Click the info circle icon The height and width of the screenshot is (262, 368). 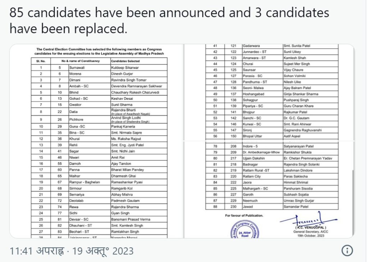347,251
